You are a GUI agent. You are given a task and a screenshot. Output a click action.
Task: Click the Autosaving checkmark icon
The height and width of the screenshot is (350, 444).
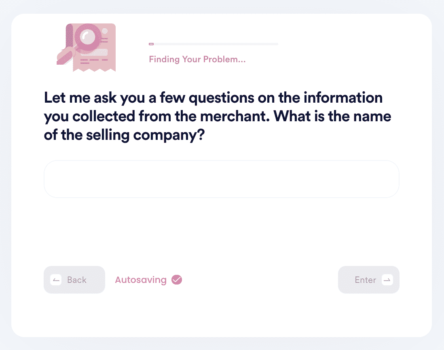point(177,280)
